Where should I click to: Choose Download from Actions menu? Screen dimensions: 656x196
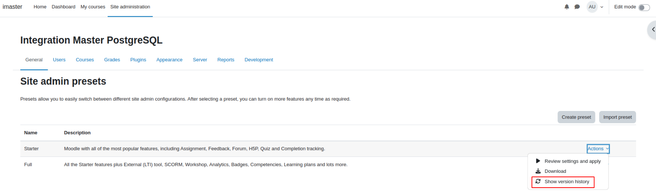point(555,171)
